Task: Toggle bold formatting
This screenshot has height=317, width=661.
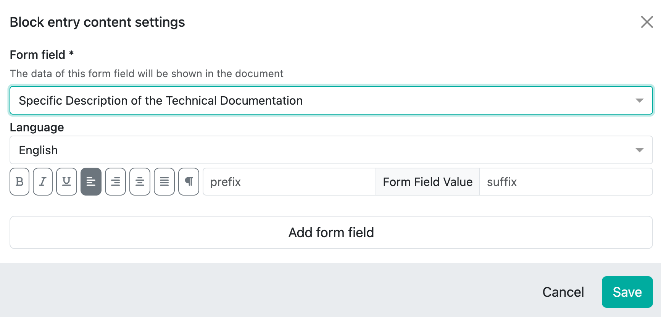Action: point(19,182)
